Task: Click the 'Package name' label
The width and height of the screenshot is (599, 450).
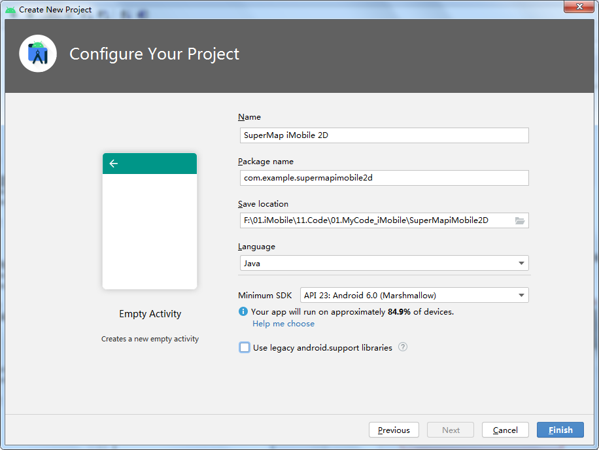Action: click(265, 162)
